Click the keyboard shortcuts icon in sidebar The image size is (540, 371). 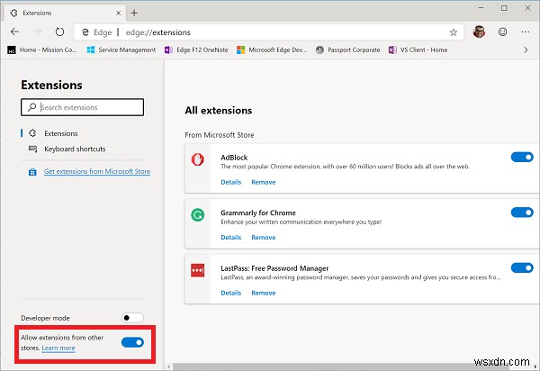tap(32, 149)
